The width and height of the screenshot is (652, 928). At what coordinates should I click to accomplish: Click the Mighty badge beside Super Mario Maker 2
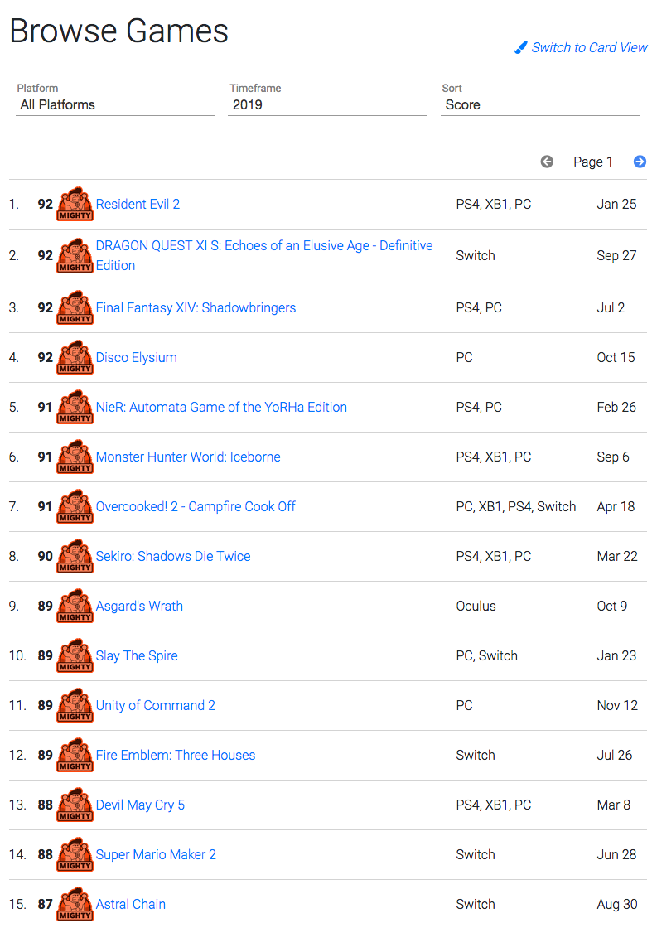(x=75, y=854)
